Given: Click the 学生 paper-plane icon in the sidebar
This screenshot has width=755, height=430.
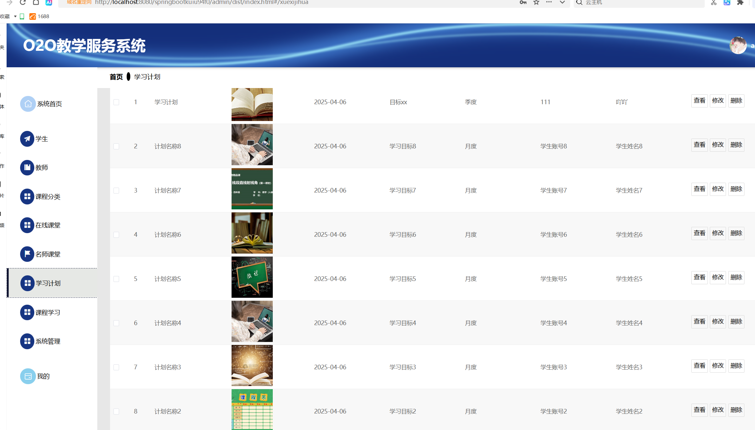Looking at the screenshot, I should pos(27,139).
